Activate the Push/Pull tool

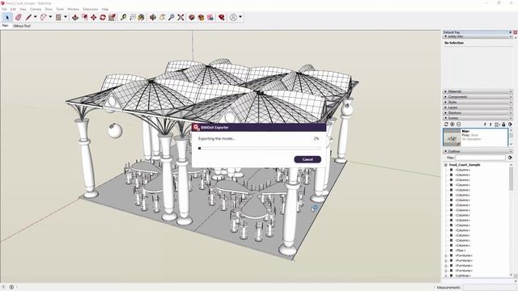[75, 18]
